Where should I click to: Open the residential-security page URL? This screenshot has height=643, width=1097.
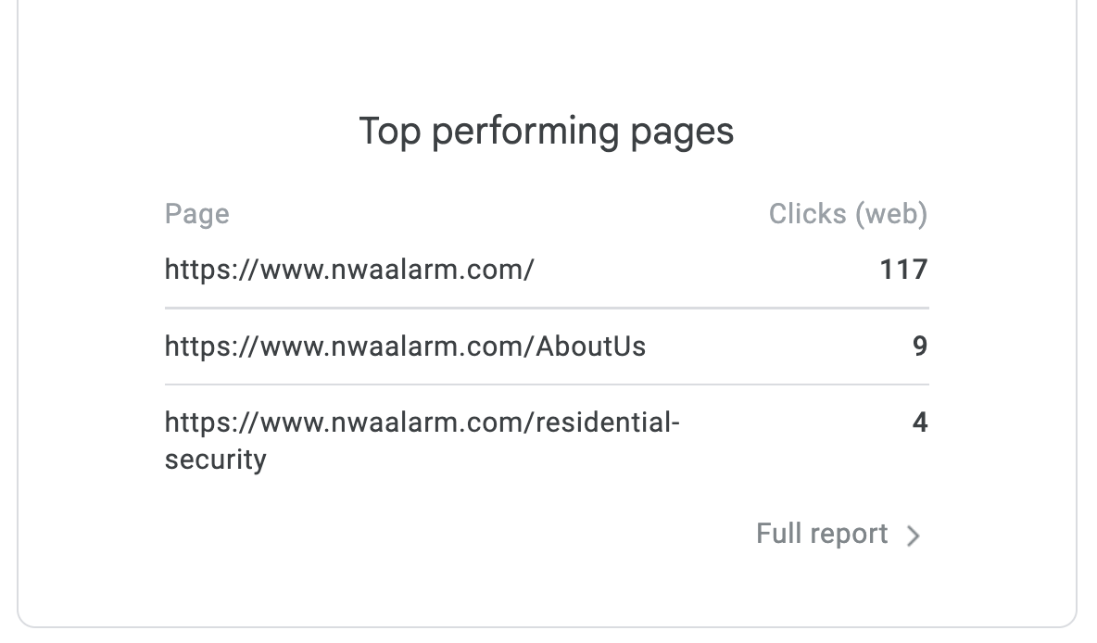(x=422, y=423)
